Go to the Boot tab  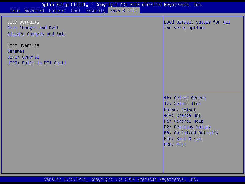(76, 10)
